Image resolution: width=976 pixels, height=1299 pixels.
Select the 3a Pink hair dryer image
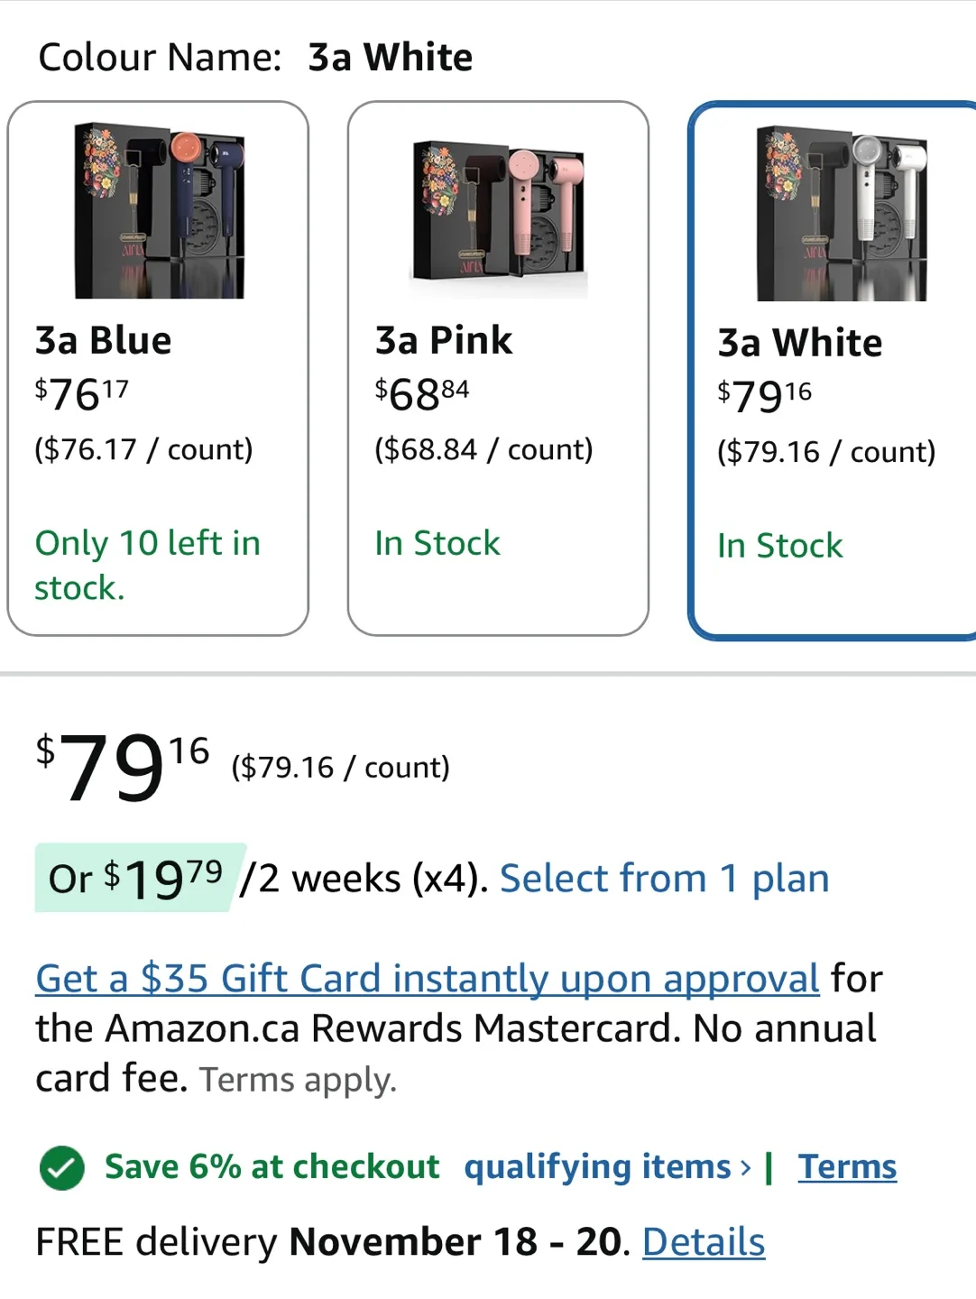(x=499, y=210)
